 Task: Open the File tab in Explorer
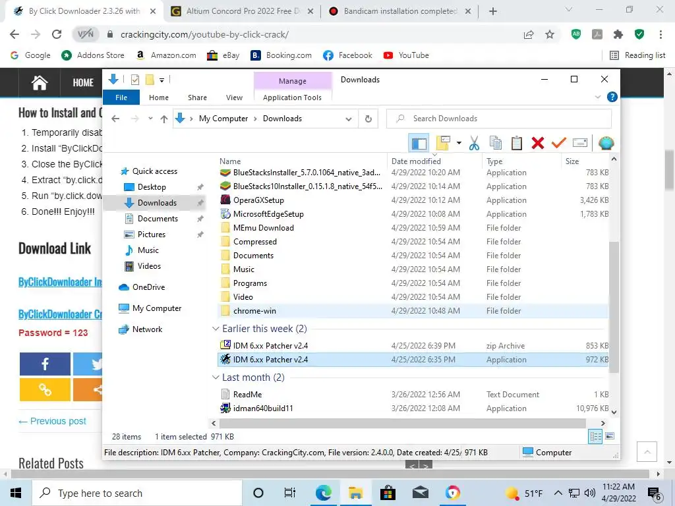121,98
